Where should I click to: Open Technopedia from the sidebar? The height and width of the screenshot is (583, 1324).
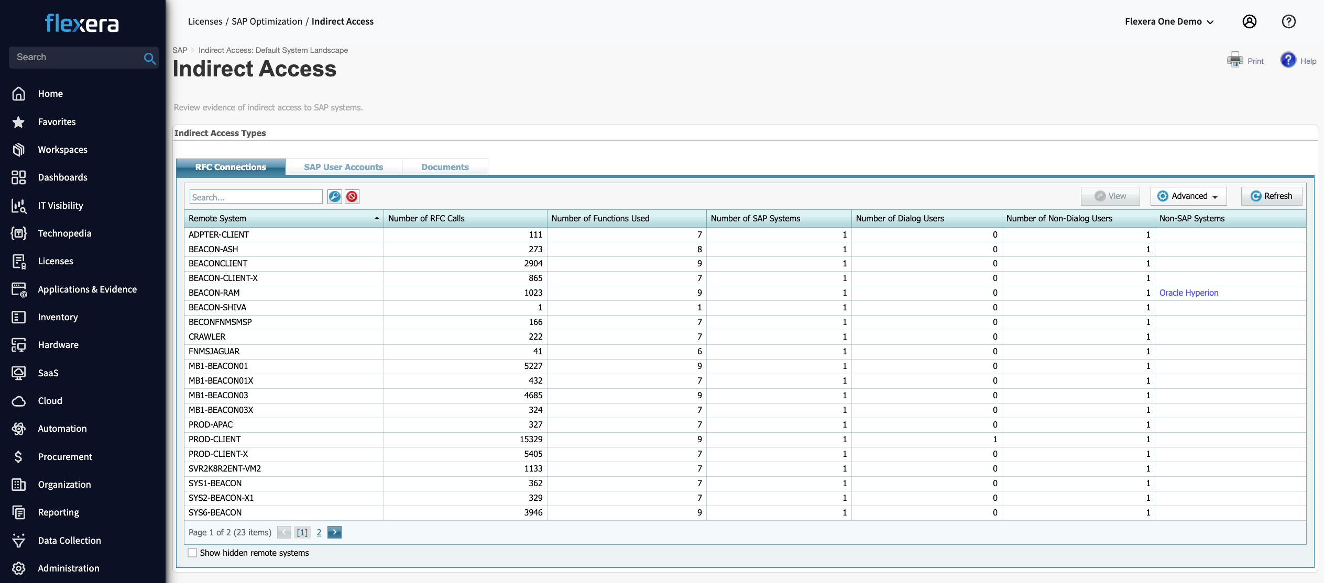click(64, 233)
